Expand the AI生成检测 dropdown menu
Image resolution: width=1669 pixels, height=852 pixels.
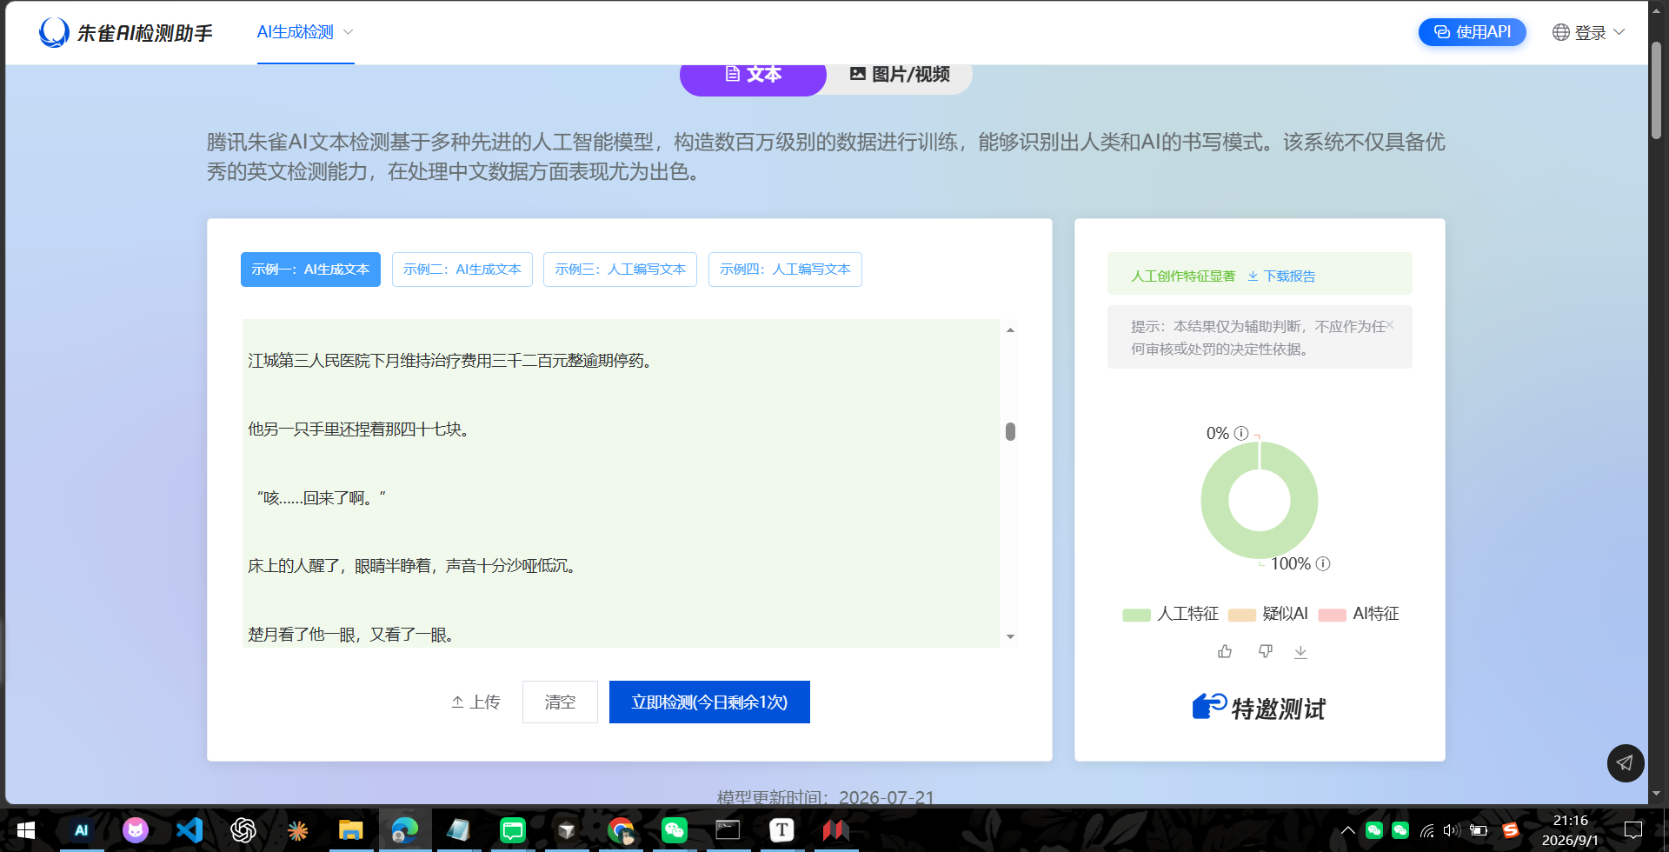pos(305,32)
